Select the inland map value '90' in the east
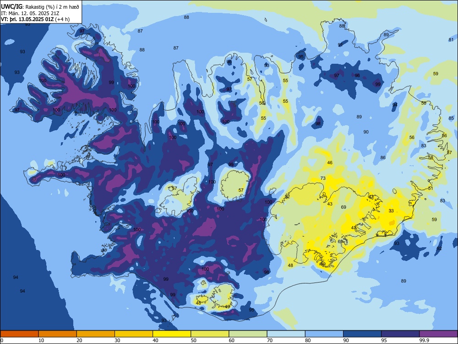 coord(366,132)
